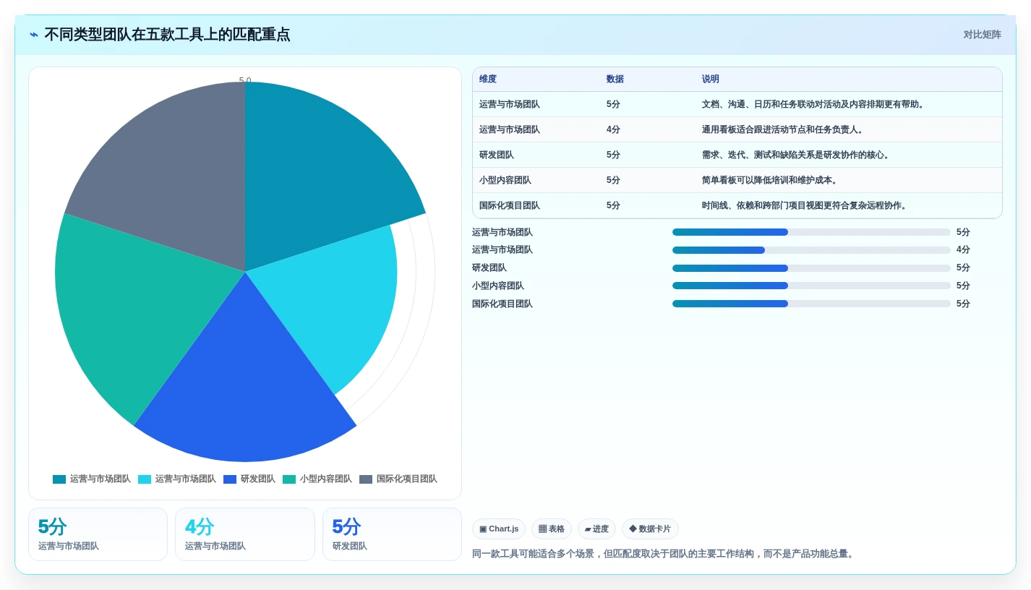Click the 对比矩阵 label in the header
This screenshot has height=590, width=1031.
982,35
